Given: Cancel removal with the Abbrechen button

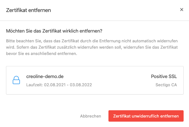Looking at the screenshot, I should tap(90, 116).
